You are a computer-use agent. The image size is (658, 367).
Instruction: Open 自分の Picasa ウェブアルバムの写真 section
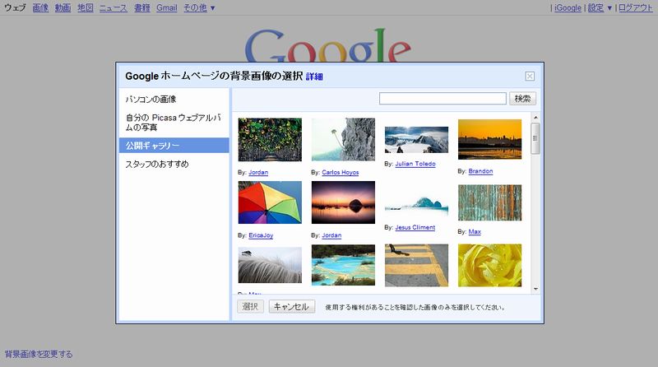tap(174, 122)
